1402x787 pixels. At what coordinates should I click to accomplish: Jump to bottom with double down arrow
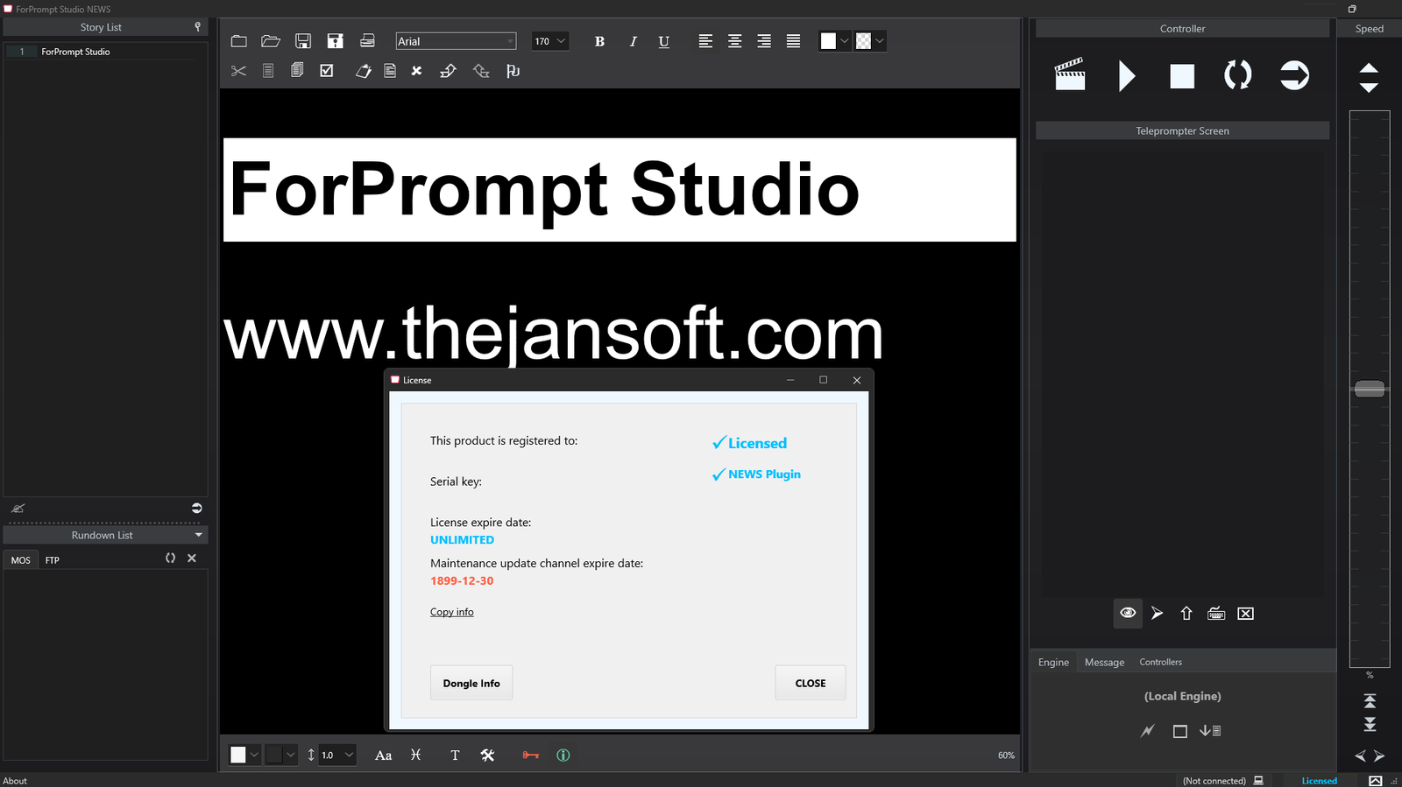pos(1370,724)
